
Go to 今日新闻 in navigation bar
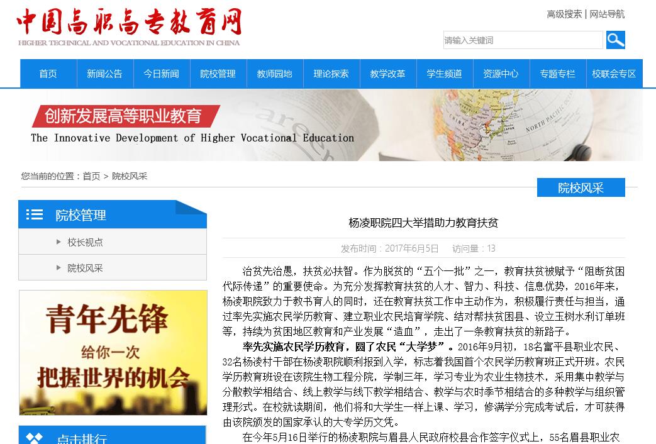click(161, 74)
